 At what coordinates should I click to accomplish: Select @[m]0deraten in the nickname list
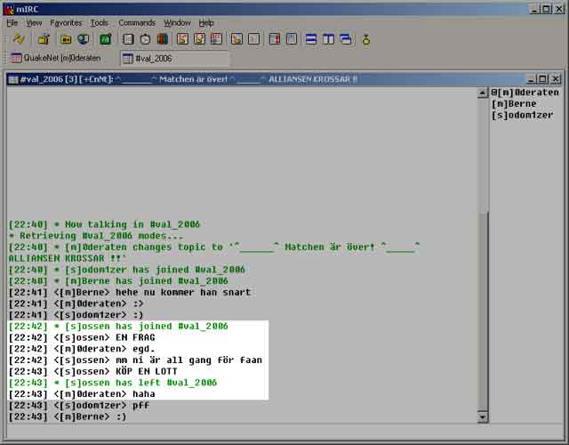525,93
